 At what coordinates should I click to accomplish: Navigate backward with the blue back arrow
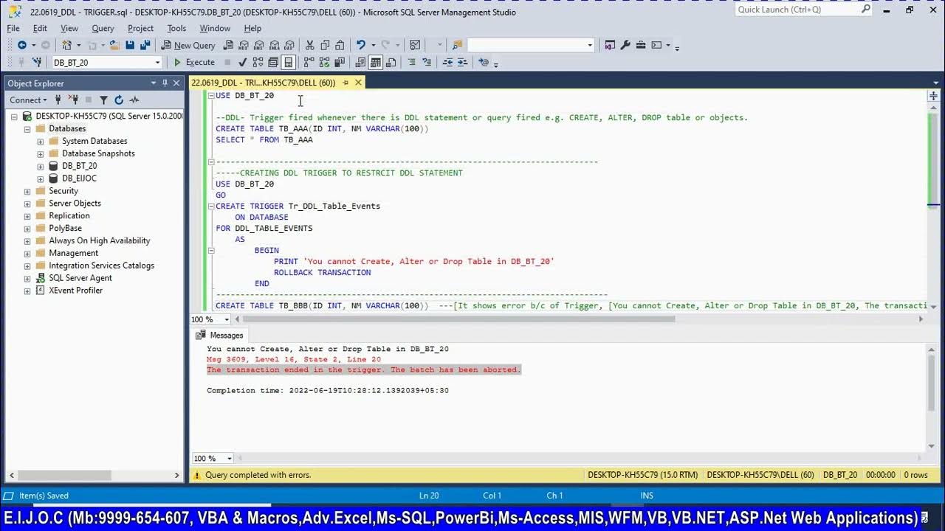click(x=22, y=45)
